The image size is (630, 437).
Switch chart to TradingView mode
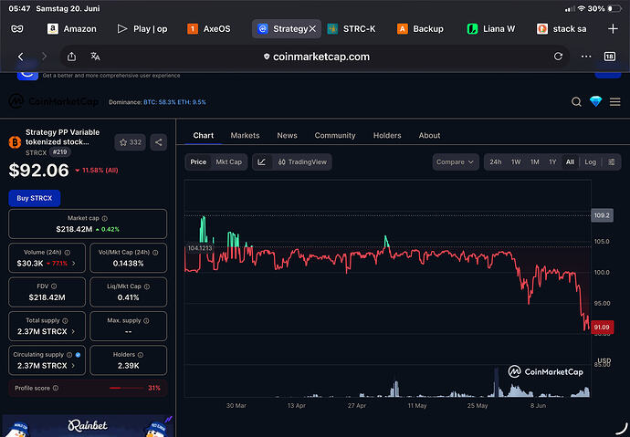coord(302,162)
